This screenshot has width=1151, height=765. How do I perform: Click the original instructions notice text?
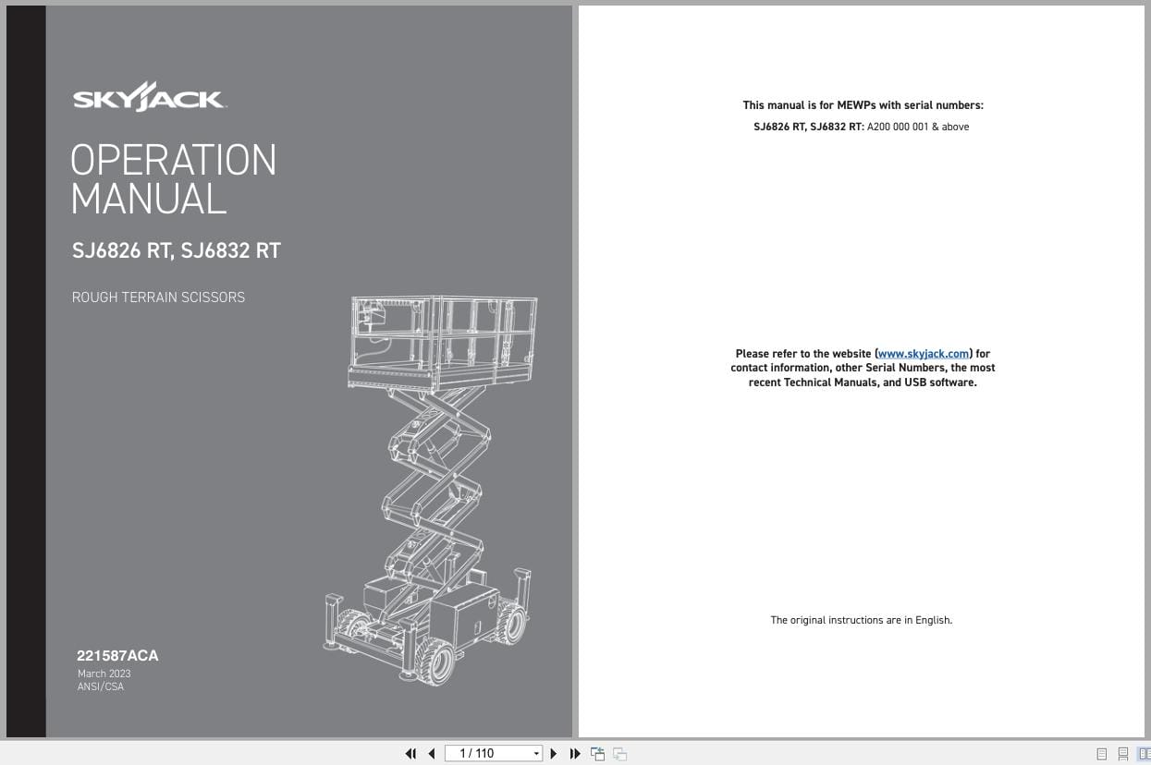click(861, 620)
